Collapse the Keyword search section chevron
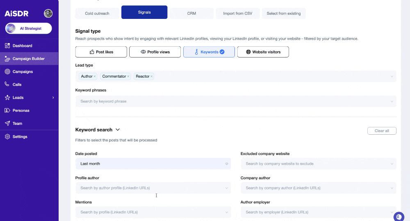 point(118,130)
